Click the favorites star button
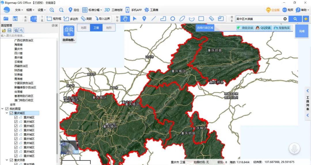 (306, 19)
